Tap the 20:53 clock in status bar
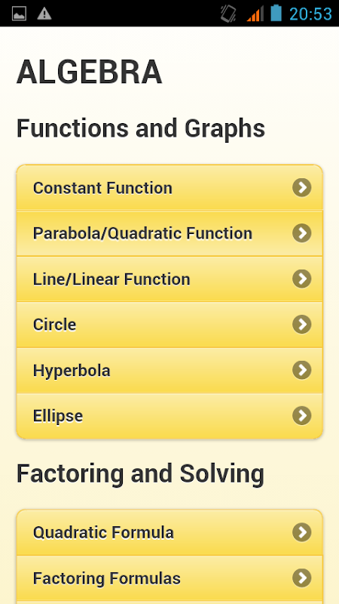Screen dimensions: 339x604 pyautogui.click(x=310, y=14)
